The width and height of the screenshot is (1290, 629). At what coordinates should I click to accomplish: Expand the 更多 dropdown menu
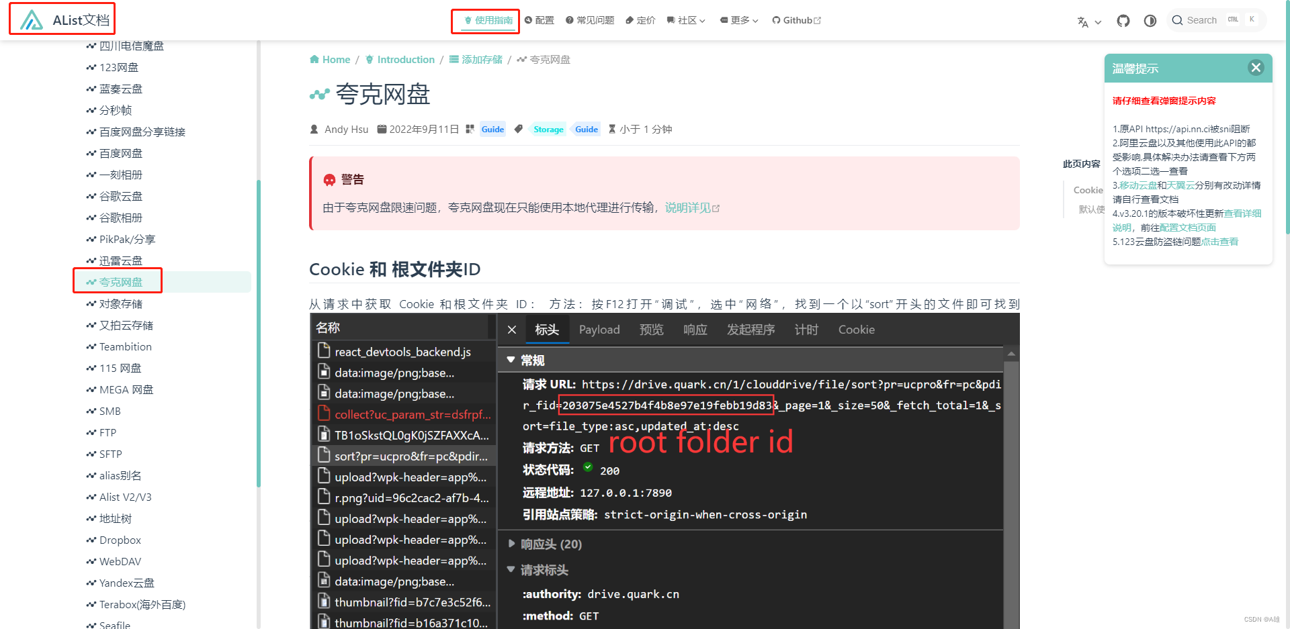tap(739, 21)
